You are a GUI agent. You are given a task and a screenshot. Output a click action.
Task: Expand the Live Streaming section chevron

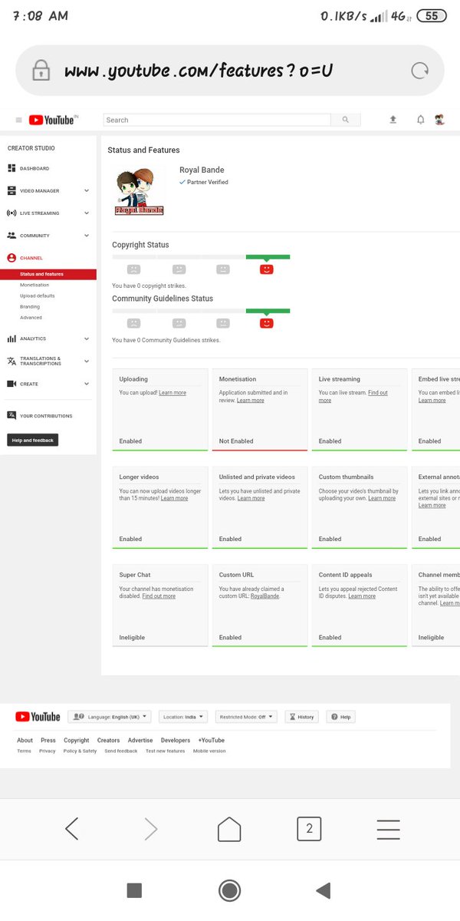[x=87, y=213]
